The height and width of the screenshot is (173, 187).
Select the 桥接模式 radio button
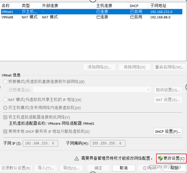click(5, 82)
